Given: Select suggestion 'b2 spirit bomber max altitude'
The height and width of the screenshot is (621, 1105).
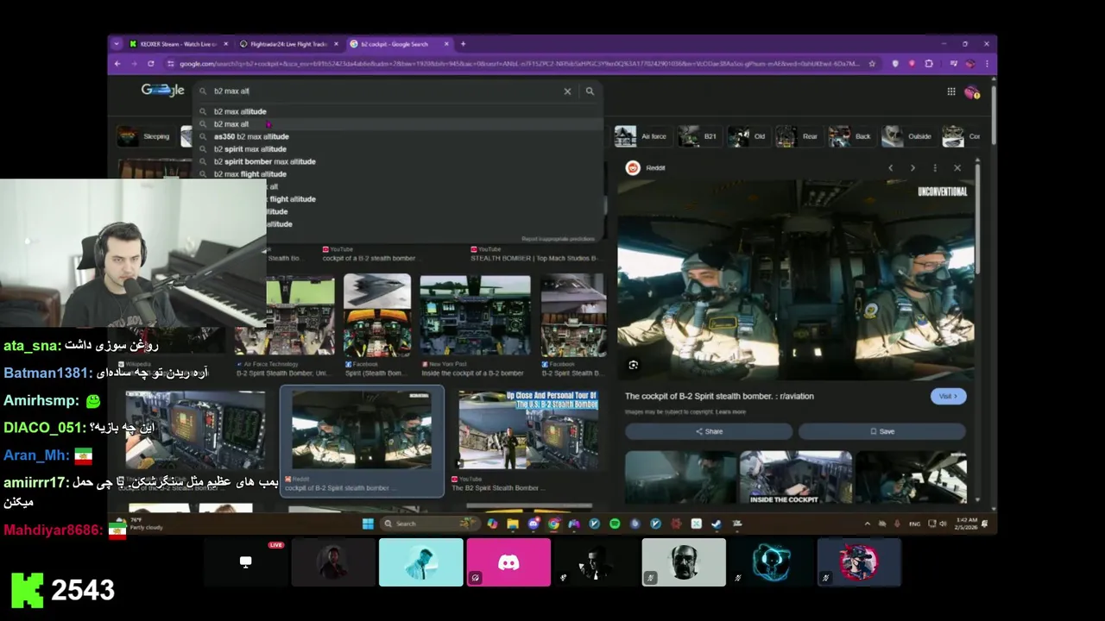Looking at the screenshot, I should (x=264, y=161).
